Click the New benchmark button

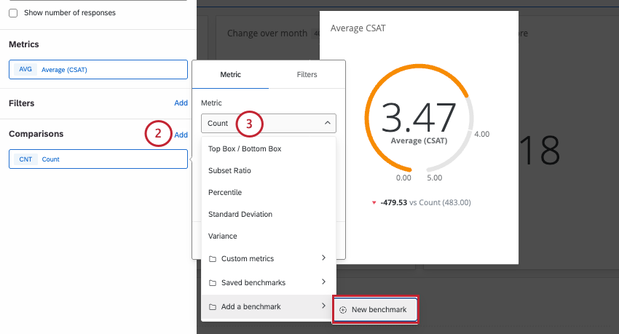(375, 310)
